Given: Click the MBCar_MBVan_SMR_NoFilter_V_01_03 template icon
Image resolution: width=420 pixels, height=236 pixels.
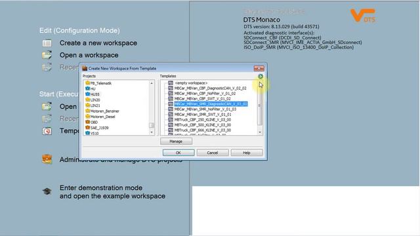Looking at the screenshot, I should [171, 109].
